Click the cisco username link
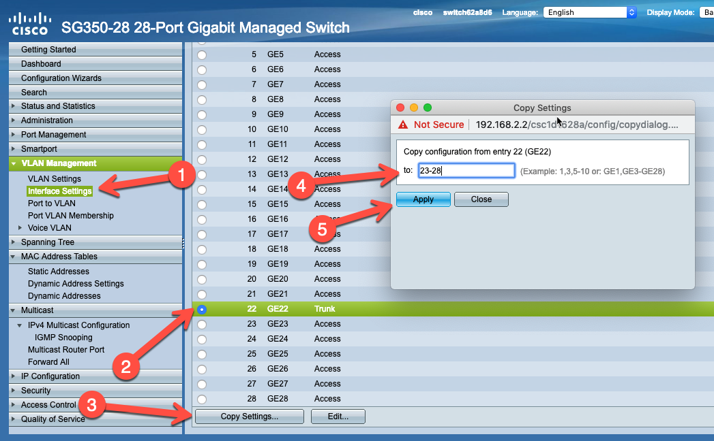714x441 pixels. pyautogui.click(x=423, y=12)
